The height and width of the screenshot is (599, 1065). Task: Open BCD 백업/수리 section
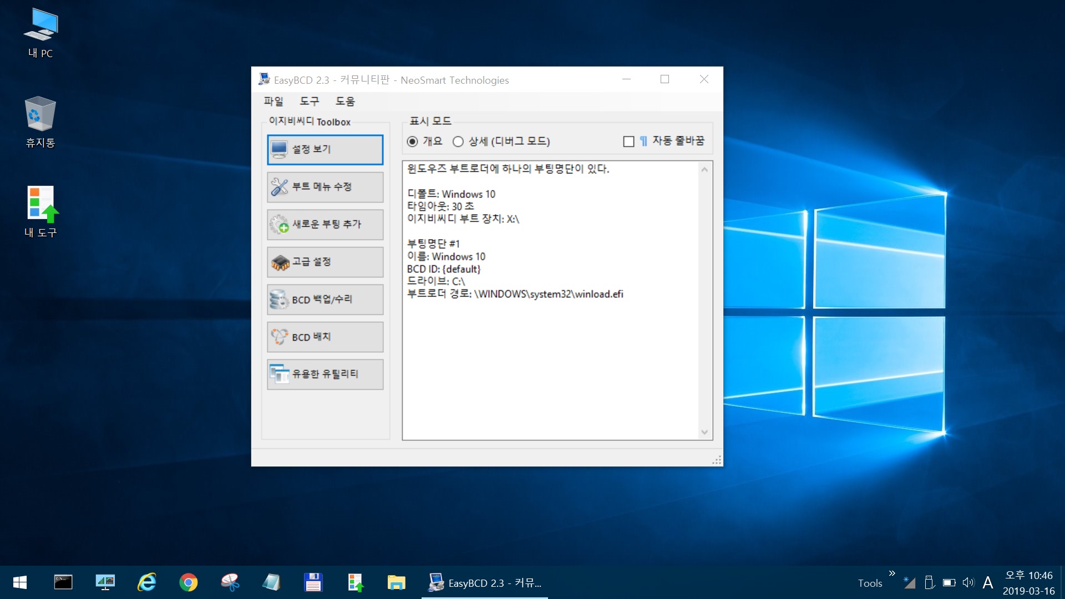(325, 299)
